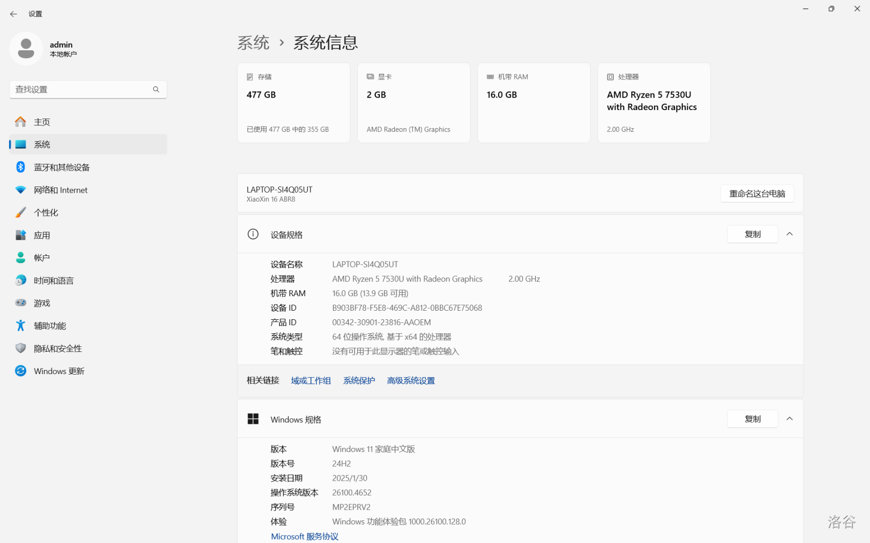
Task: Open the 存储 storage card
Action: [293, 103]
